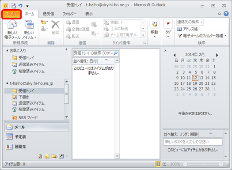Switch to the Home ribbon tab
Screen dimensions: 232x170
[x=30, y=14]
